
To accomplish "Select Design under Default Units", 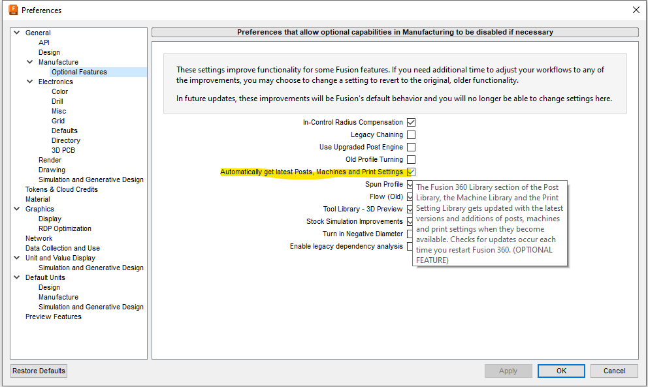I will coord(49,287).
